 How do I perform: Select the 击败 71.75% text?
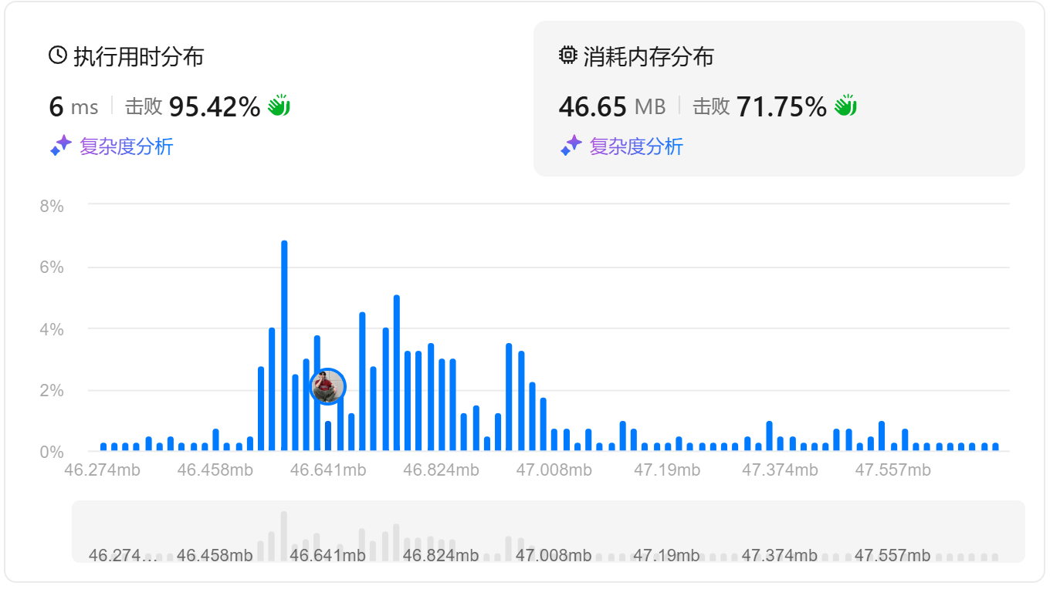click(x=760, y=106)
